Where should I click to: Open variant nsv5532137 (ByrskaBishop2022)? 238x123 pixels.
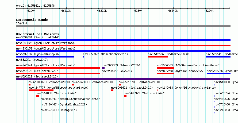[39, 54]
